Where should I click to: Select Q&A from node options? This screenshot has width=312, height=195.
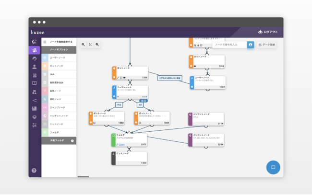(59, 74)
